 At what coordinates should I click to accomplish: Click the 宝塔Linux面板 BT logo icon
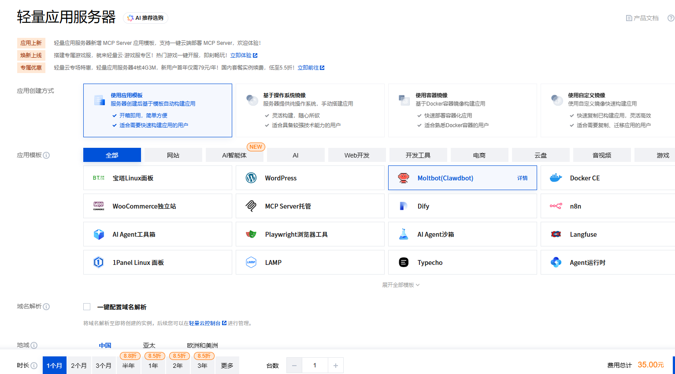click(x=99, y=178)
